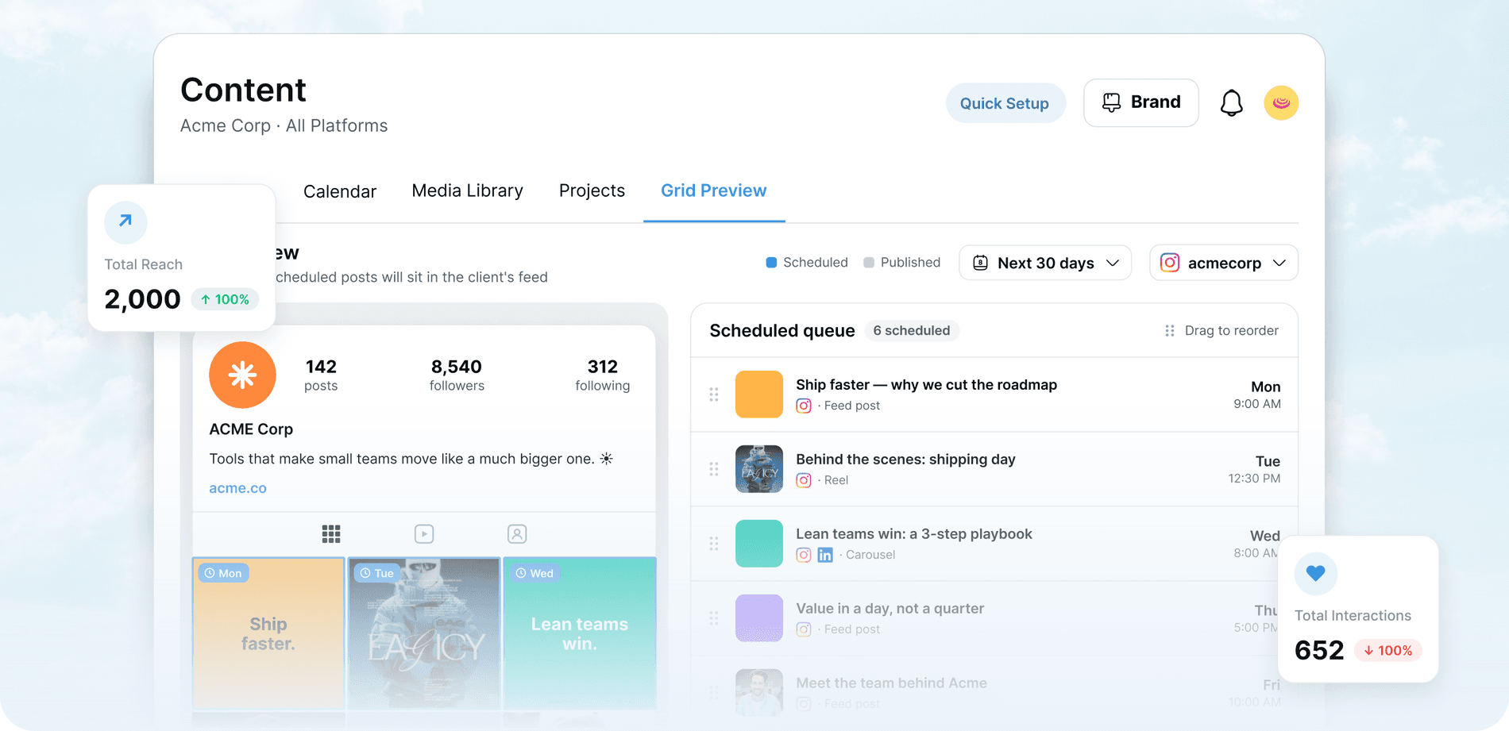
Task: Open the Mon Ship faster grid tile
Action: [268, 633]
